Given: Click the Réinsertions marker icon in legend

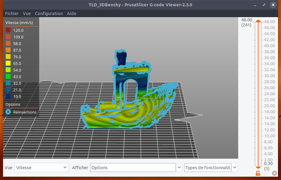Looking at the screenshot, I should [x=8, y=112].
